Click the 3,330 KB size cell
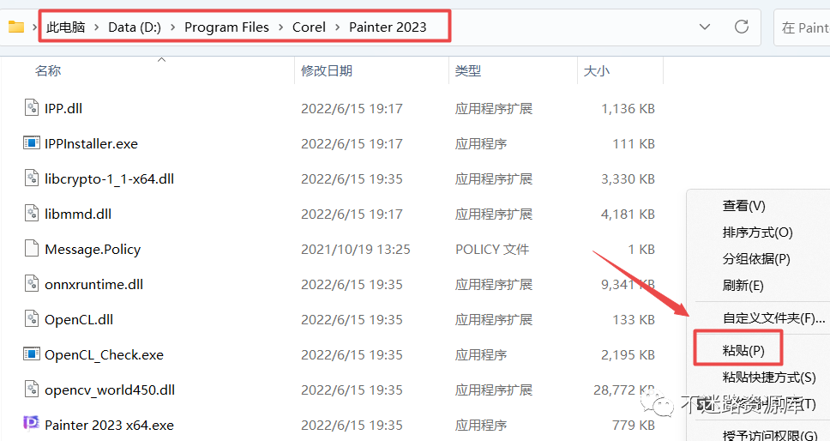The width and height of the screenshot is (830, 441). (628, 178)
